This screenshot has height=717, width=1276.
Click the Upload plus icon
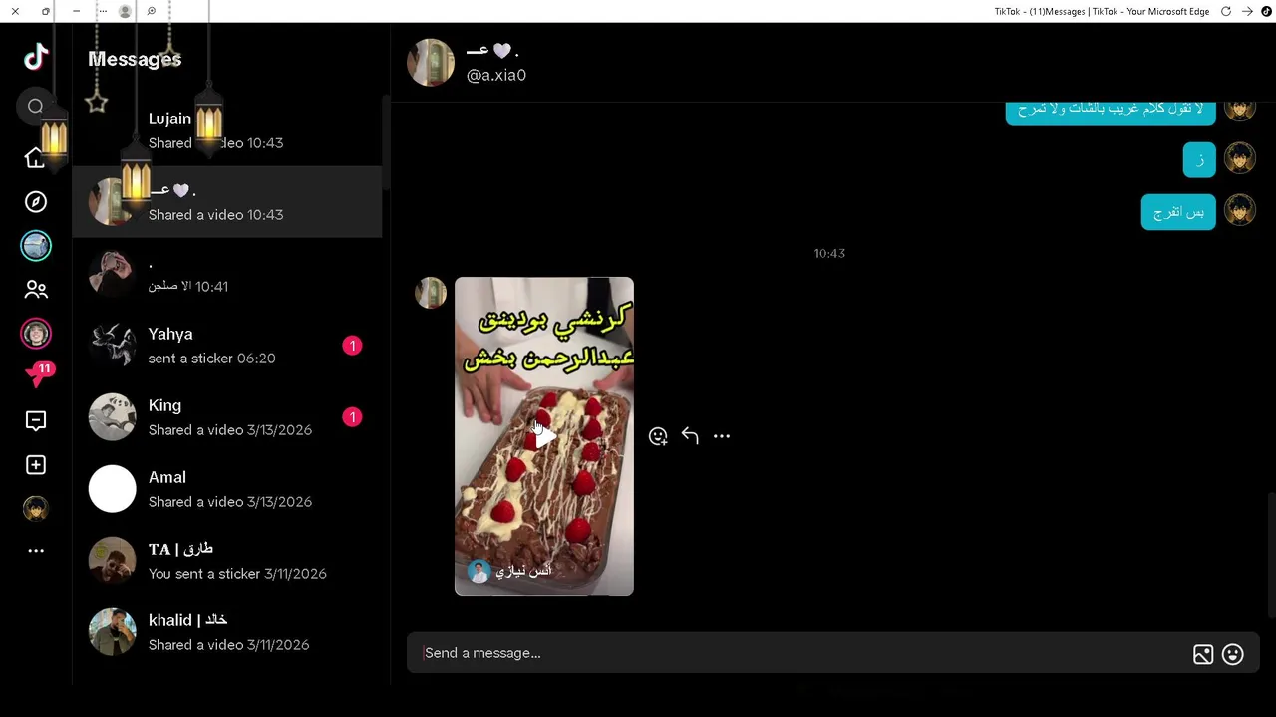36,465
